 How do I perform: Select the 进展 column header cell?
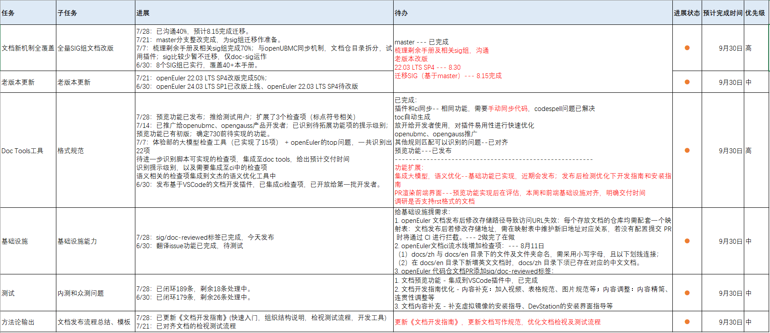pyautogui.click(x=264, y=13)
